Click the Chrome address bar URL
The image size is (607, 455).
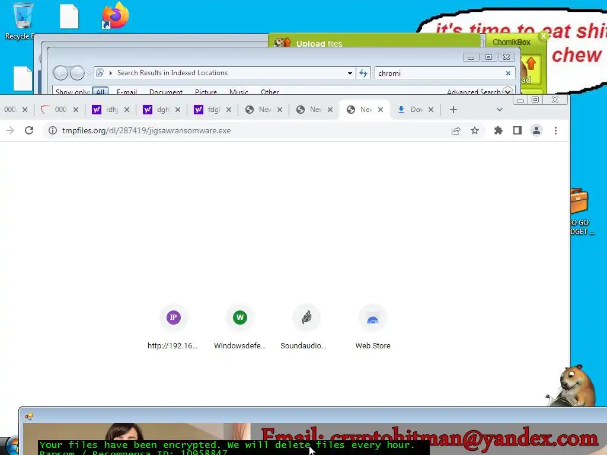(x=146, y=130)
